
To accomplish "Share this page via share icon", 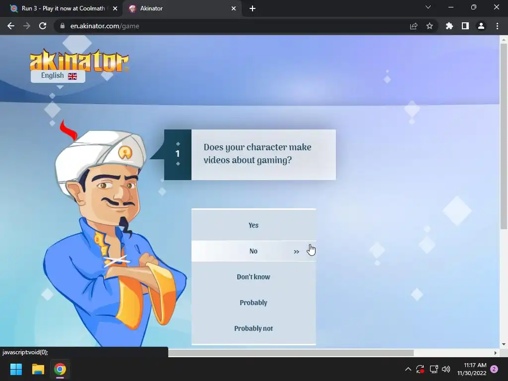I will [x=414, y=26].
